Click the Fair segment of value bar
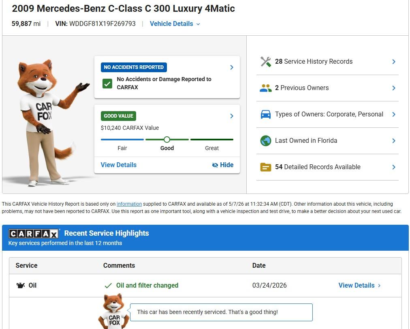 click(x=122, y=140)
